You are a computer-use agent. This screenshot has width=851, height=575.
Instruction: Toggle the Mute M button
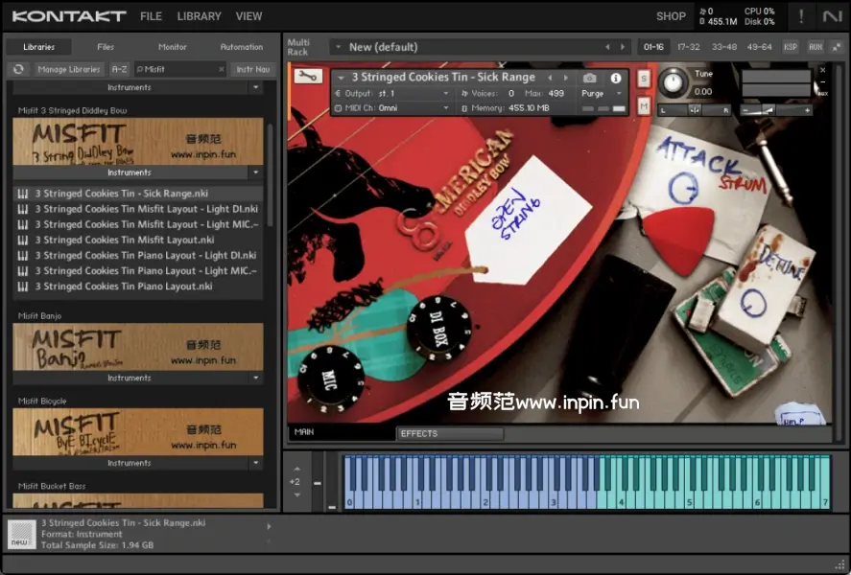tap(643, 105)
